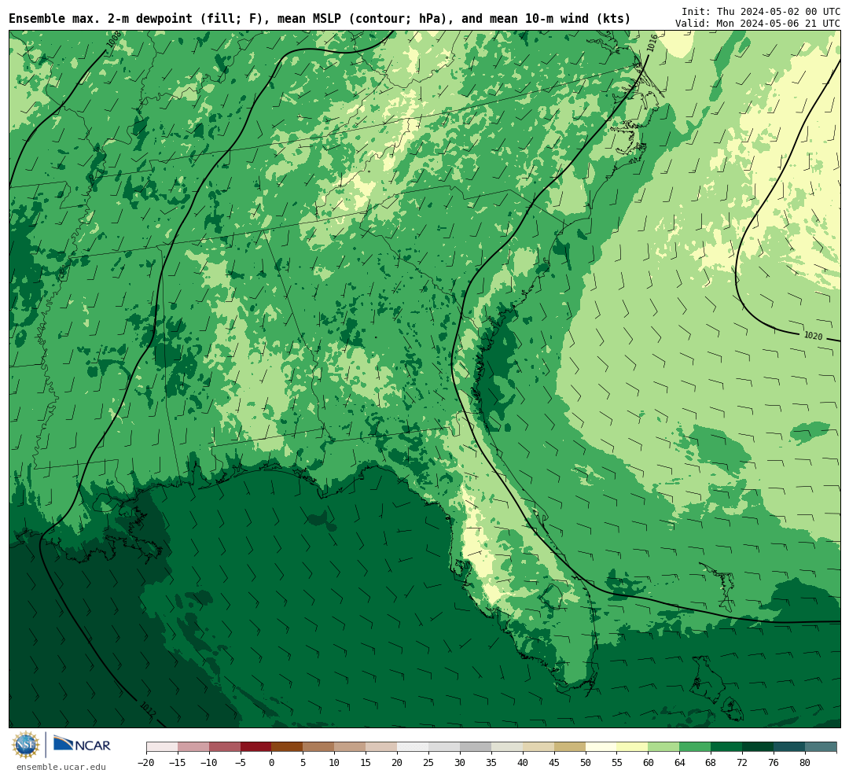Screen dimensions: 849x777
Task: Click the 5 colorbar tick label
Action: click(x=303, y=763)
